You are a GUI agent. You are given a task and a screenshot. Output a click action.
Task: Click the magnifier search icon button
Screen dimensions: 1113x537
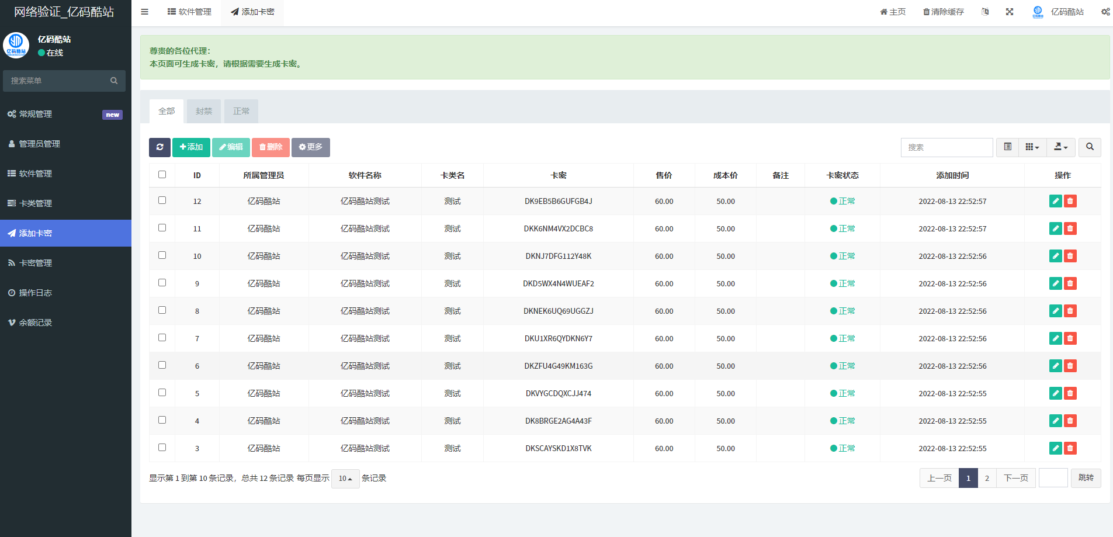(x=1090, y=147)
